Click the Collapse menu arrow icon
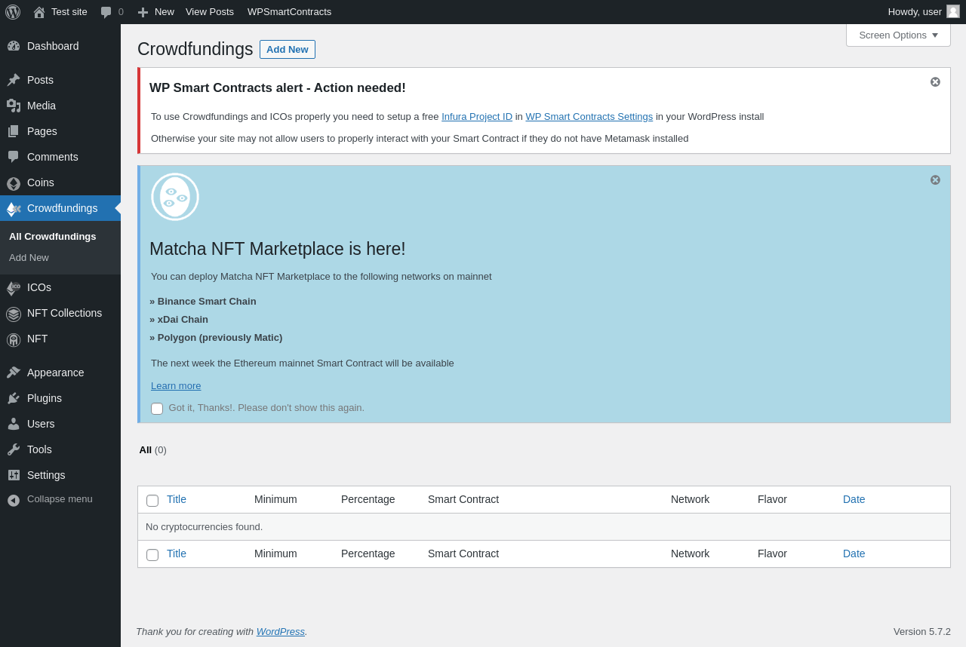 tap(14, 500)
